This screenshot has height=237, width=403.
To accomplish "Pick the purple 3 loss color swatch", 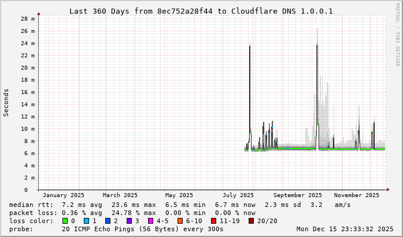I will click(x=129, y=221).
